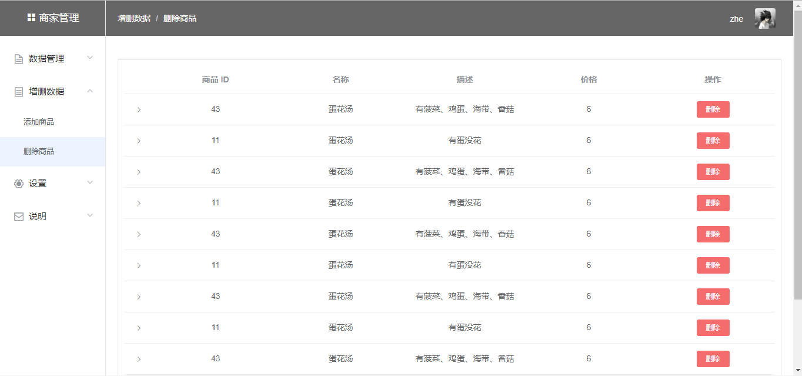Click the vertical page scrollbar
This screenshot has width=802, height=376.
(797, 177)
